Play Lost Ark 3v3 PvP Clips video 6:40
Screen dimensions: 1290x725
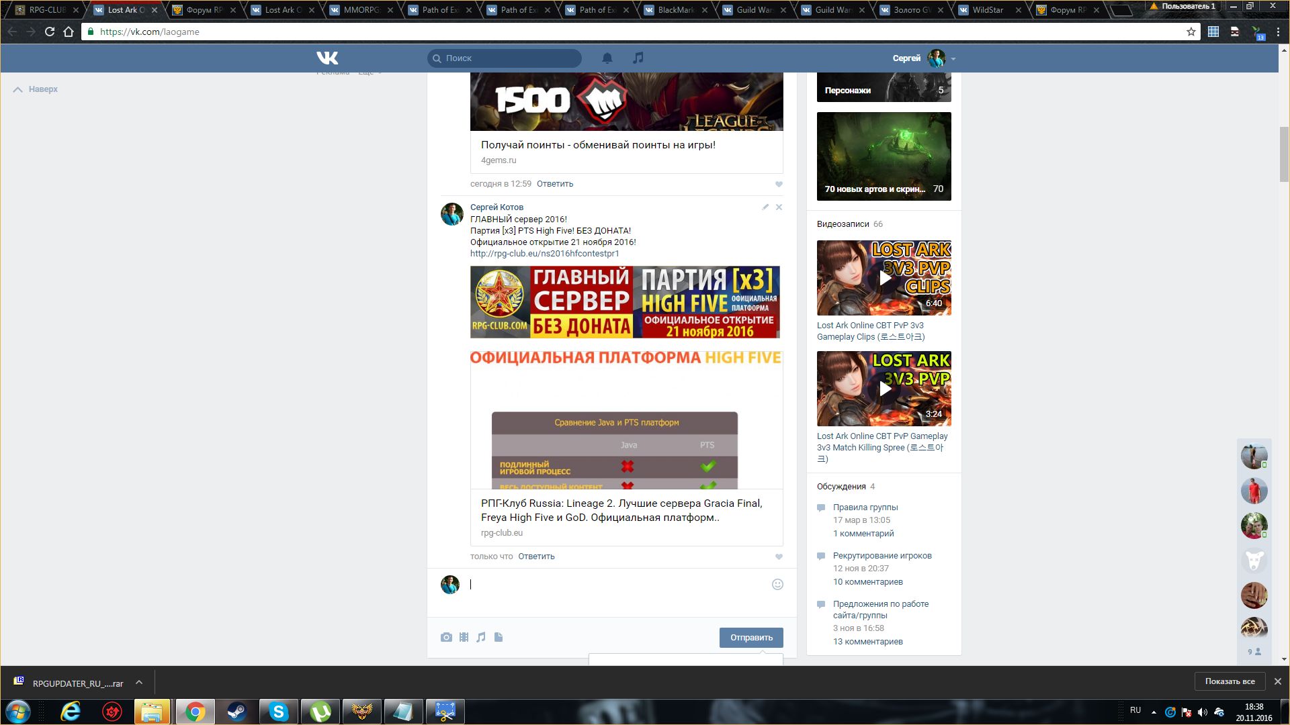click(884, 278)
